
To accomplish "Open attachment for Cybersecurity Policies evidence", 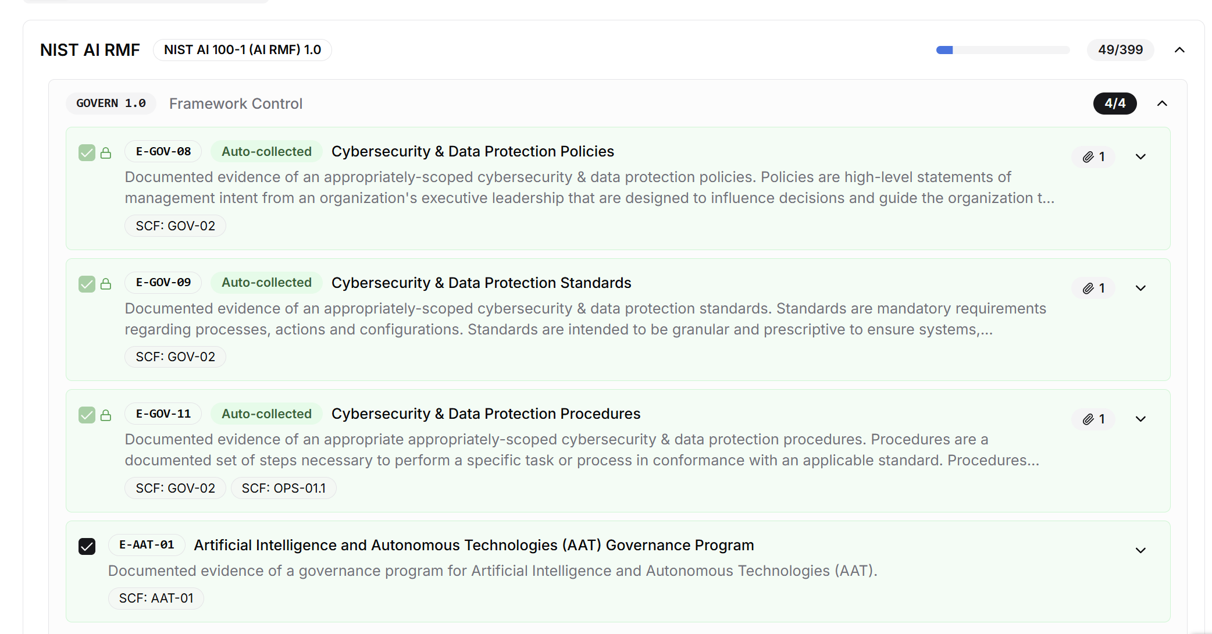I will coord(1093,157).
